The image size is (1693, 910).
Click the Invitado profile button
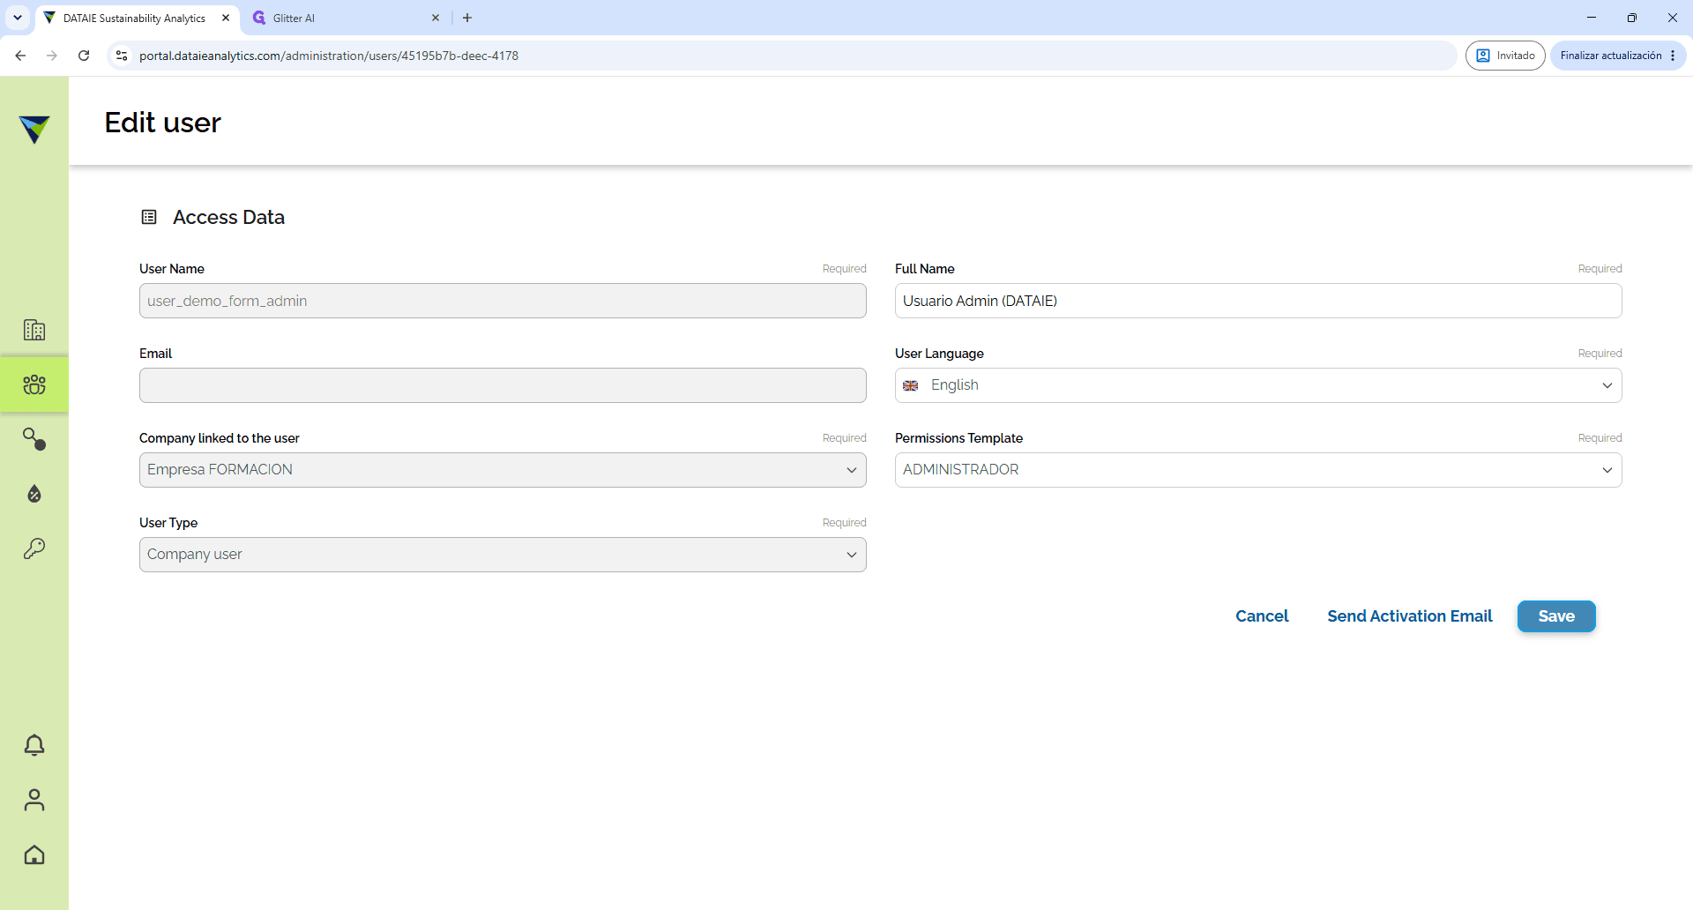click(x=1505, y=56)
